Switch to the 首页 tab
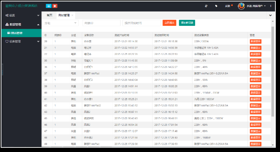The image size is (280, 152). 50,15
